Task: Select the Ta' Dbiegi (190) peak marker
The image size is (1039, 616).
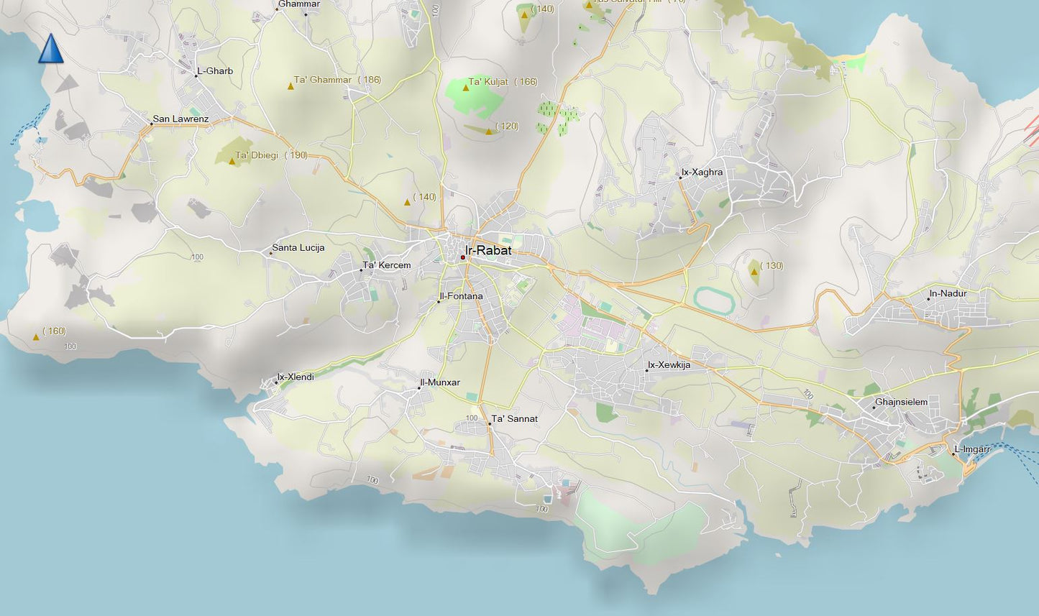Action: pyautogui.click(x=232, y=161)
